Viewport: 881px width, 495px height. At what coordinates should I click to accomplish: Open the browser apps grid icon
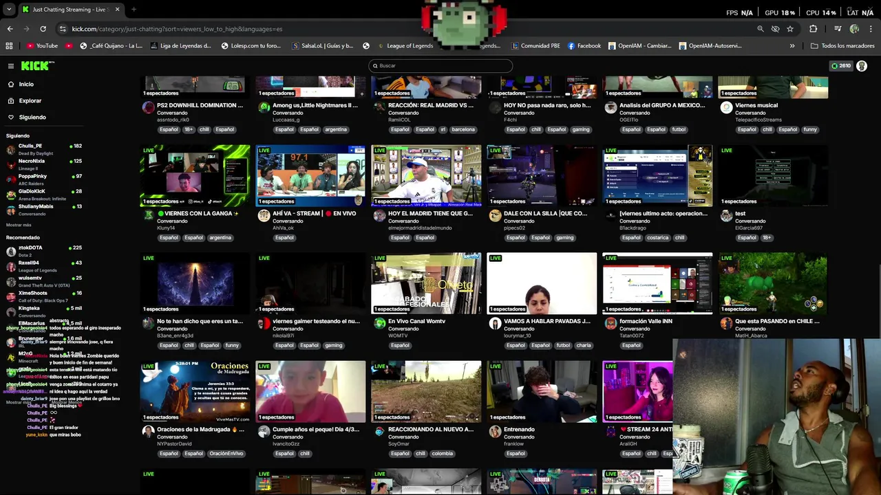coord(9,46)
